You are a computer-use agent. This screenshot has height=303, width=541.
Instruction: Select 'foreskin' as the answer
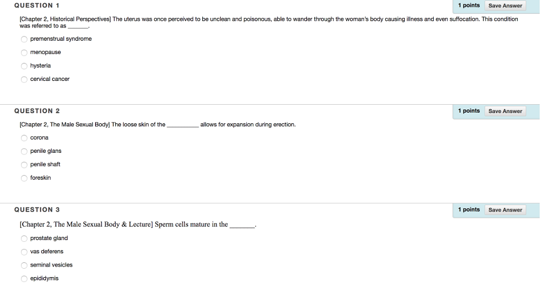tap(24, 178)
